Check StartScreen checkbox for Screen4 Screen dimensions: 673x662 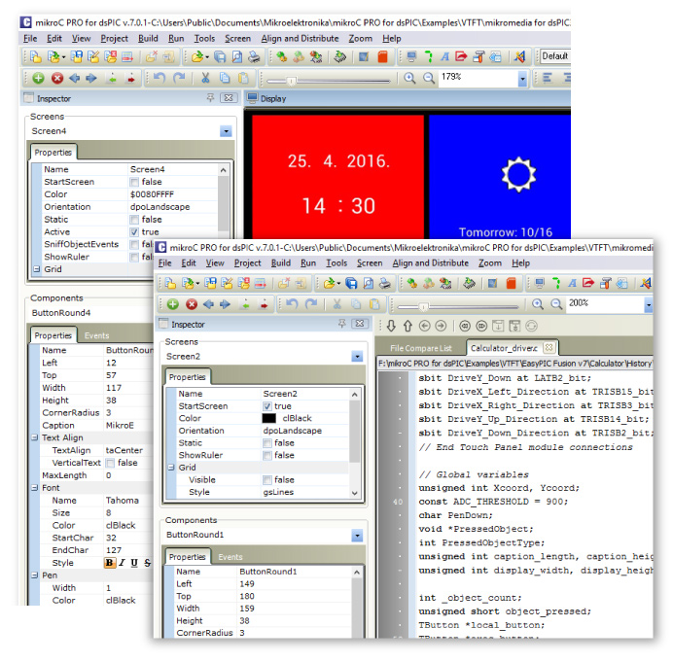point(134,182)
